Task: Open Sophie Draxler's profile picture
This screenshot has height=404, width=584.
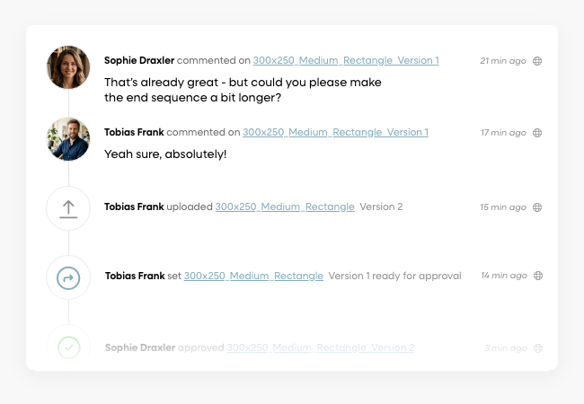Action: tap(68, 67)
